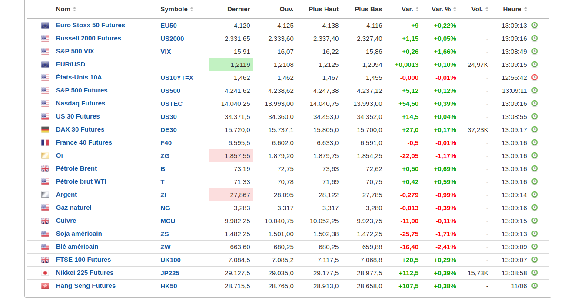Image resolution: width=571 pixels, height=300 pixels.
Task: Click the silver icon beside Argent
Action: pyautogui.click(x=45, y=195)
